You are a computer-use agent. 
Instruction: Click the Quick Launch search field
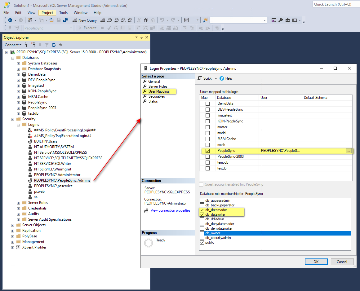point(336,4)
